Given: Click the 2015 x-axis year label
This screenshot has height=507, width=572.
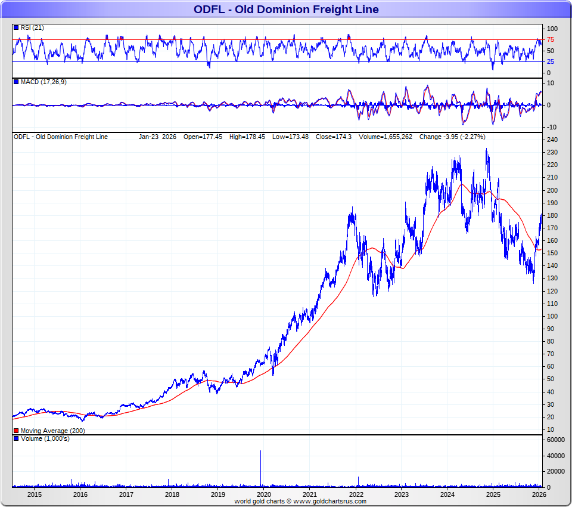Looking at the screenshot, I should (x=35, y=494).
